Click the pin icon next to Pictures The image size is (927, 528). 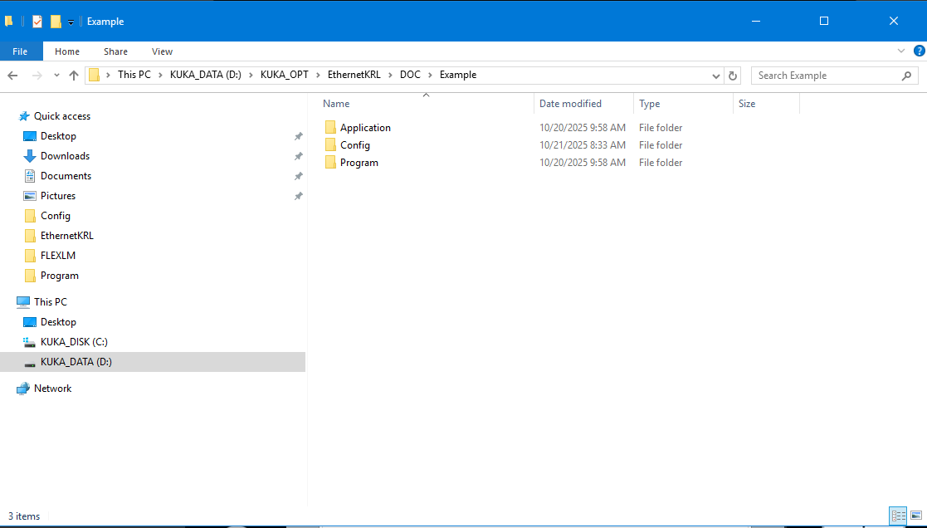coord(299,196)
